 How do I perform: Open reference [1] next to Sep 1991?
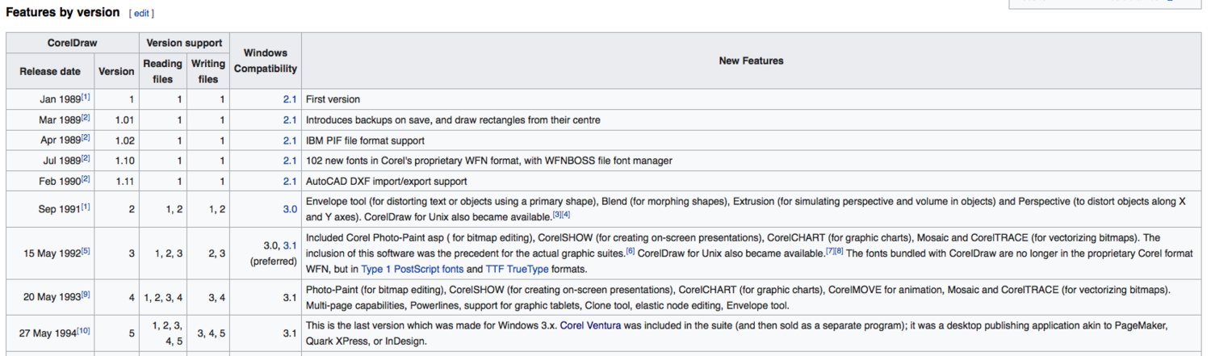pos(86,207)
